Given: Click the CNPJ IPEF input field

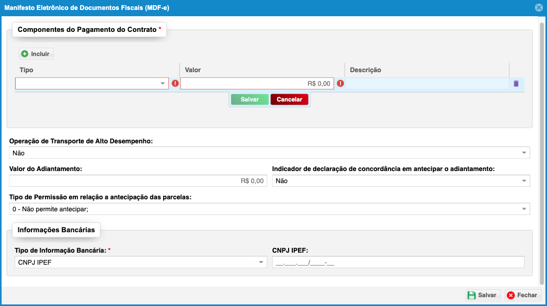Looking at the screenshot, I should coord(398,263).
